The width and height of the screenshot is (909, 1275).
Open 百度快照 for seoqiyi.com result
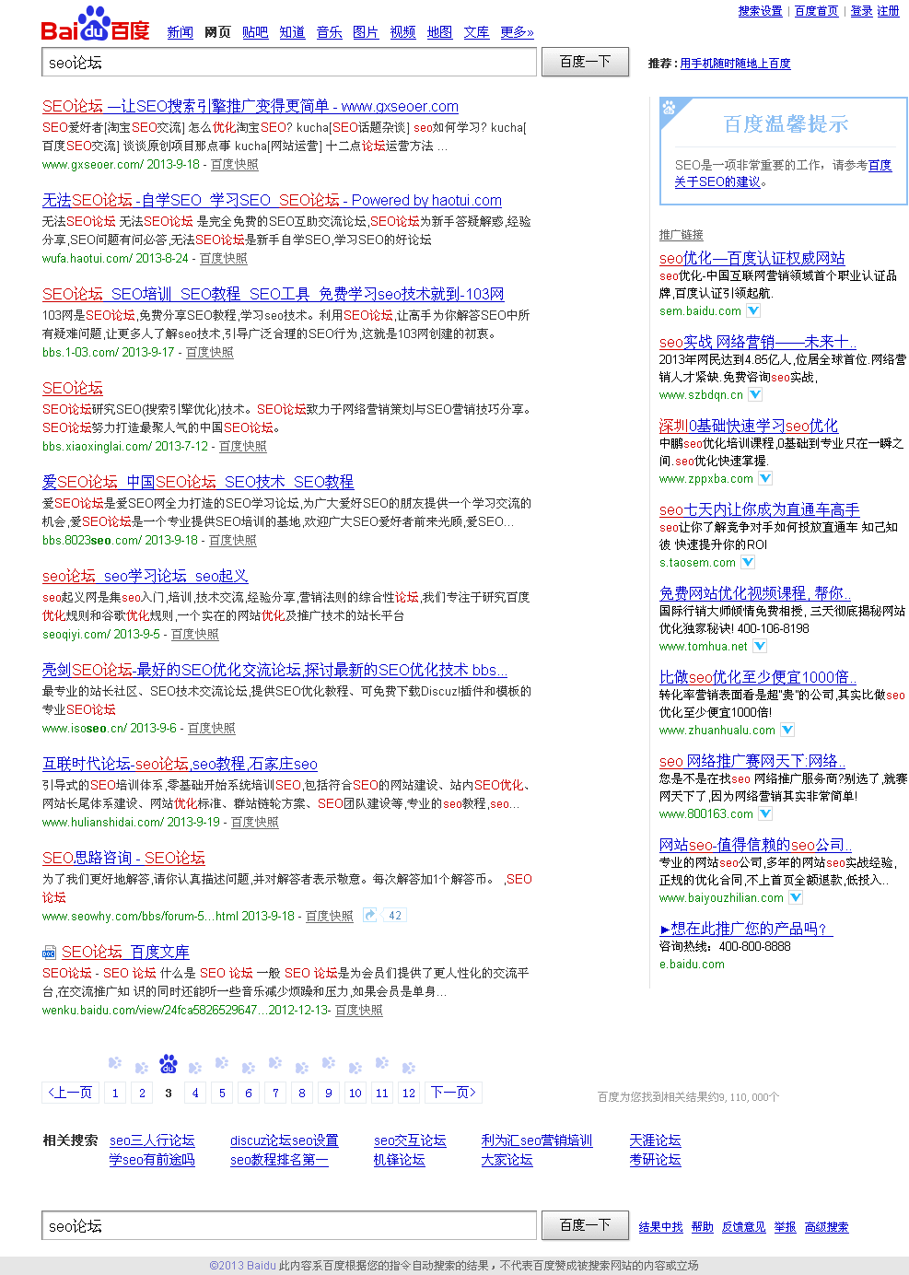(x=195, y=634)
